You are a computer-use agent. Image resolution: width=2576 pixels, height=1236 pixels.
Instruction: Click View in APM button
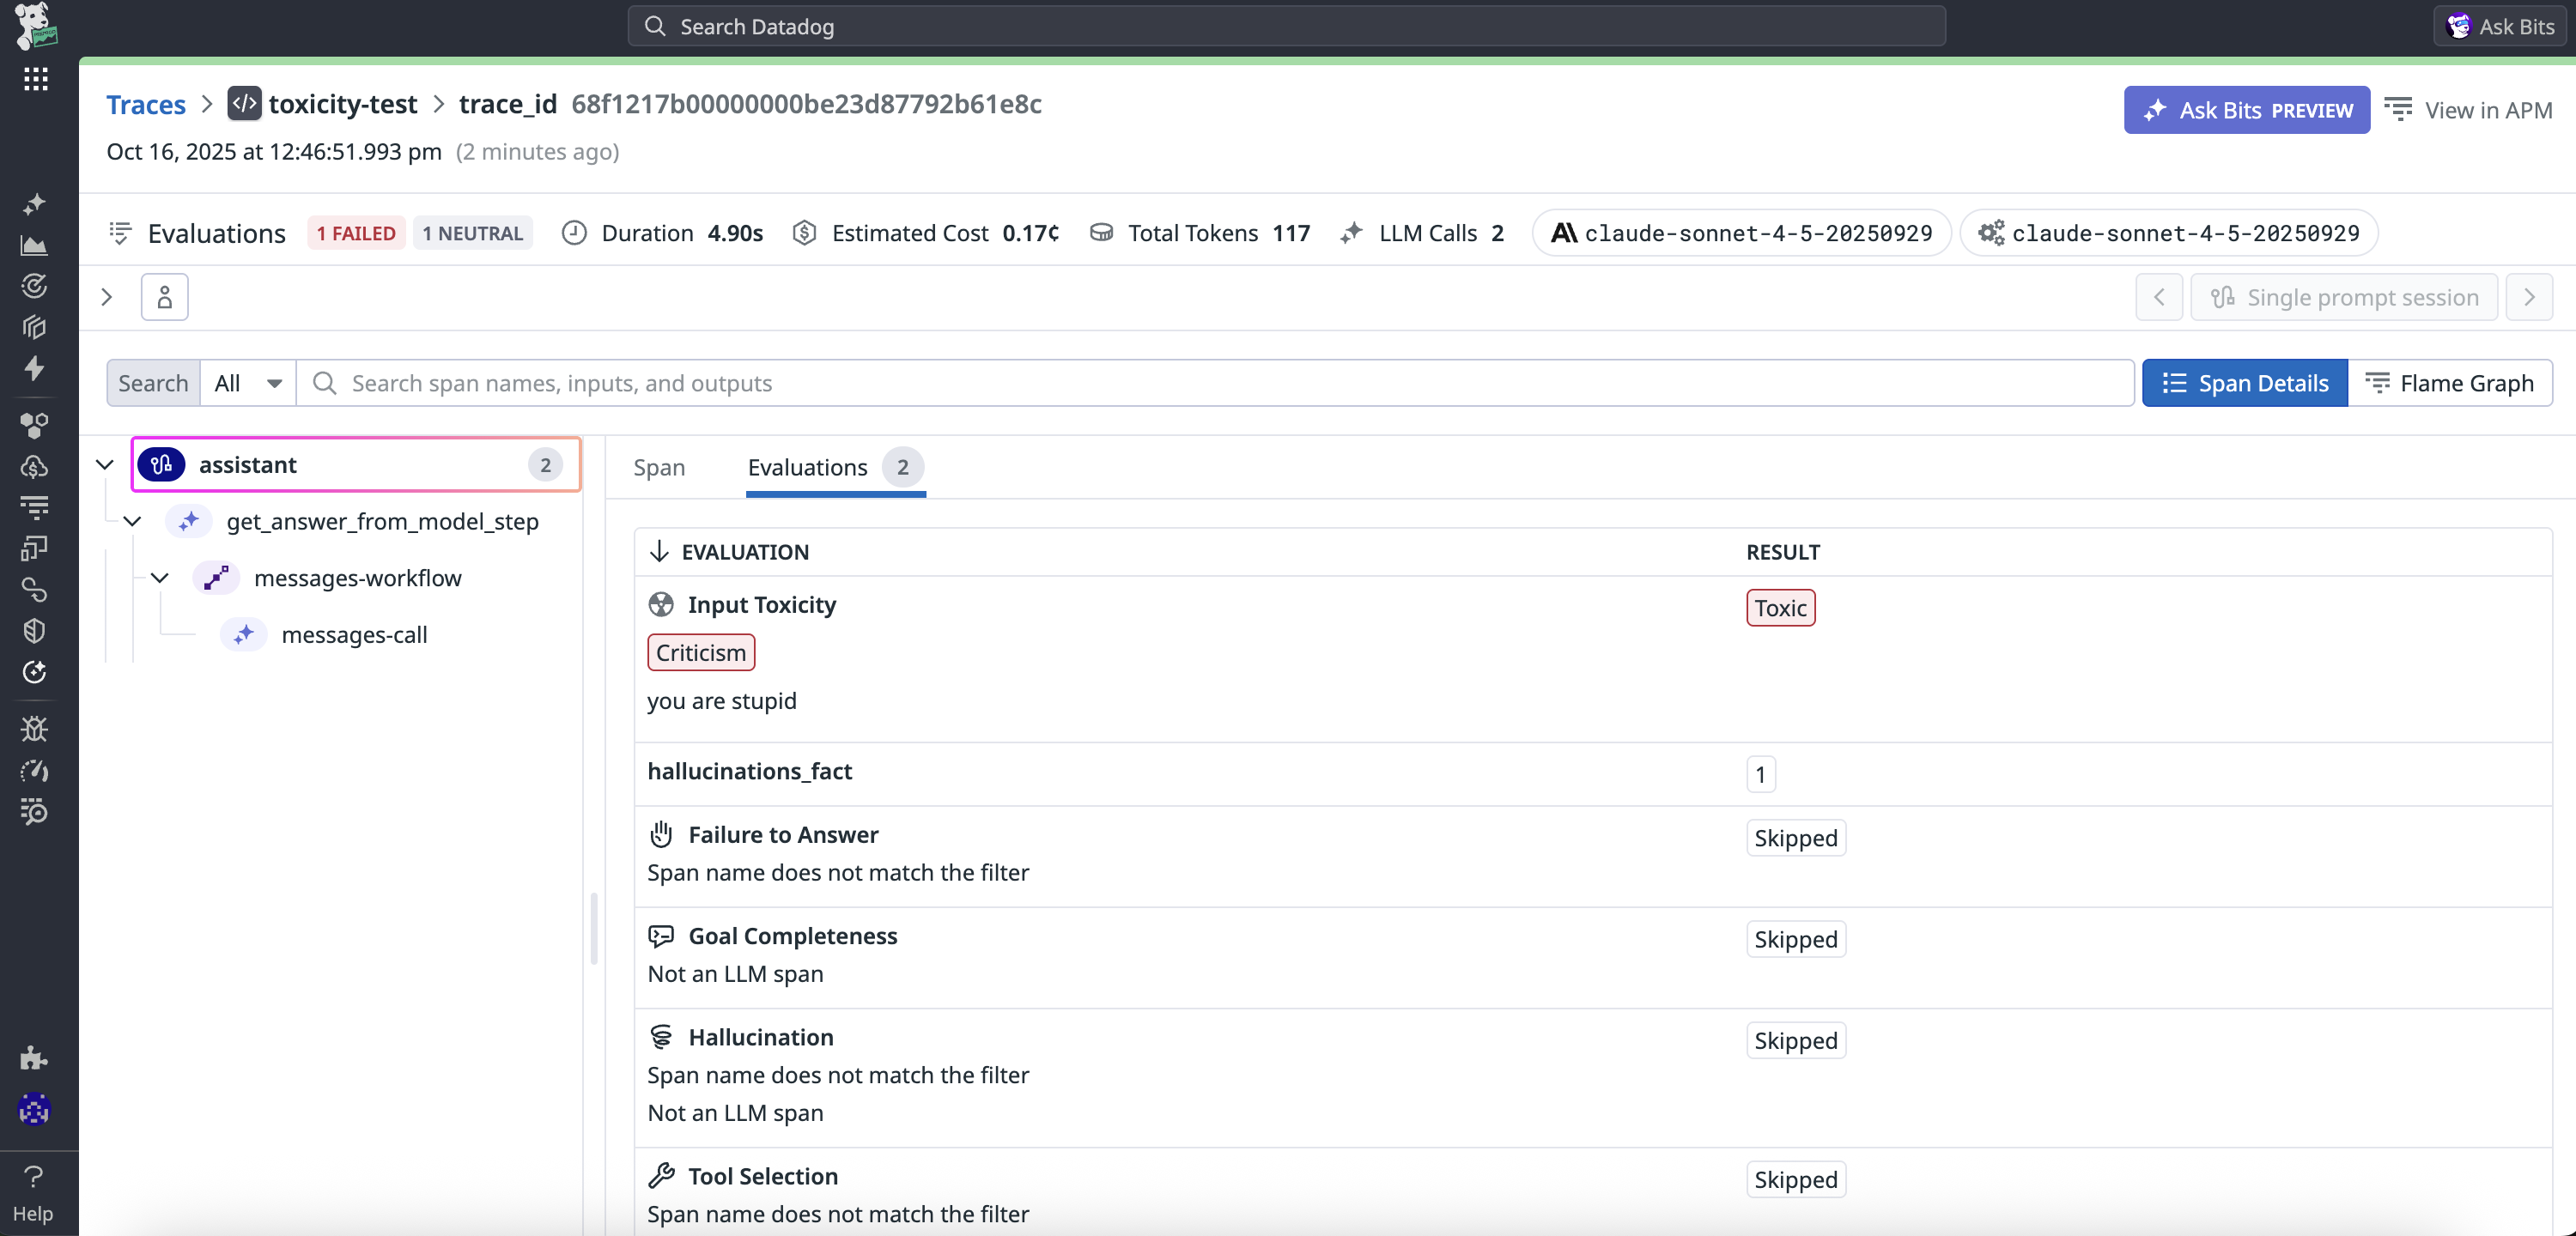tap(2468, 110)
